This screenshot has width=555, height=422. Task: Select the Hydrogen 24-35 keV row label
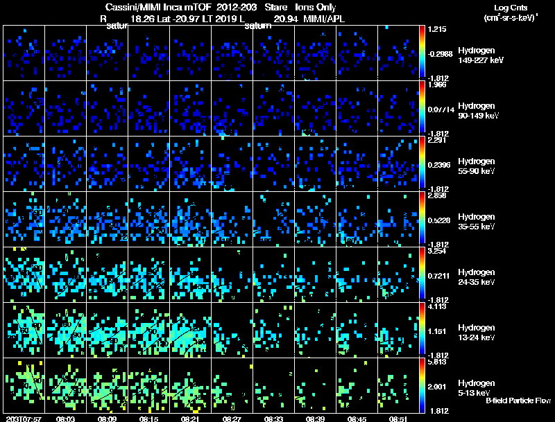click(x=476, y=276)
